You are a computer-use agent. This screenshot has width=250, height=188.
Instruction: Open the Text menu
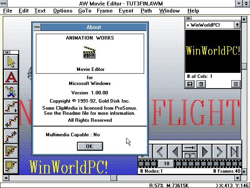click(x=40, y=11)
